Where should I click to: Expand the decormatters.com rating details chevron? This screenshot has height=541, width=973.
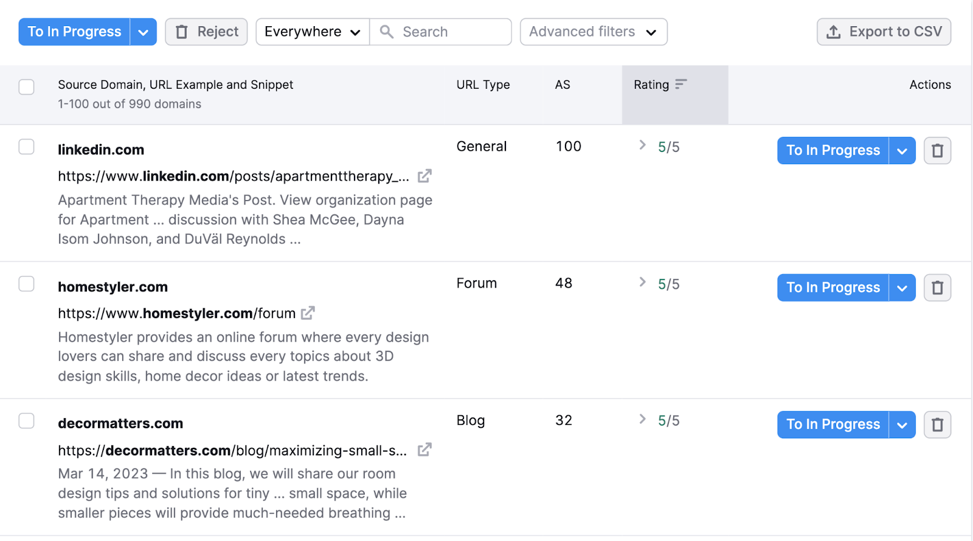[642, 419]
